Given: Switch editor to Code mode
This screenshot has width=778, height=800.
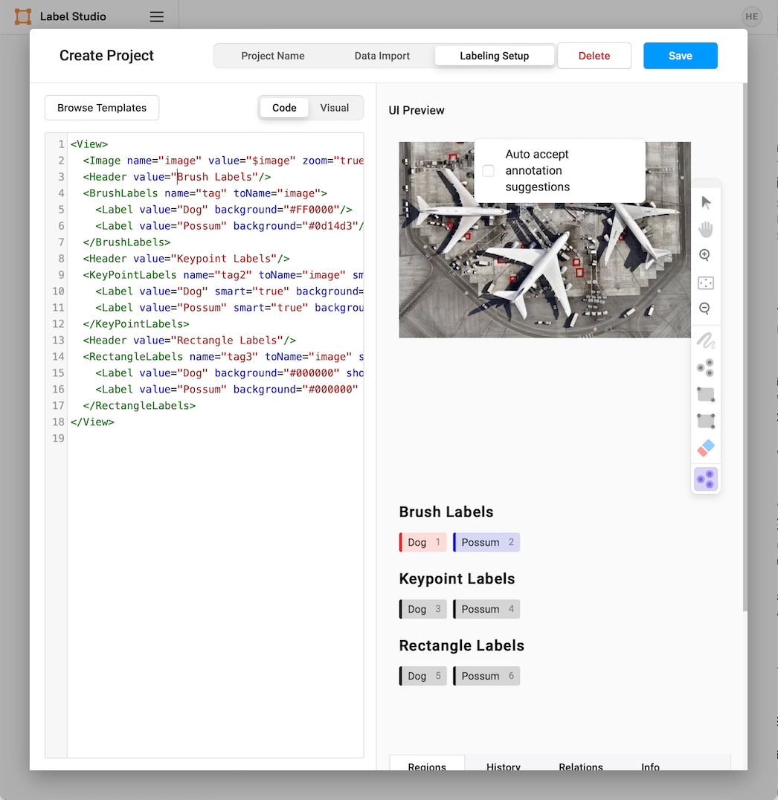Looking at the screenshot, I should 284,108.
